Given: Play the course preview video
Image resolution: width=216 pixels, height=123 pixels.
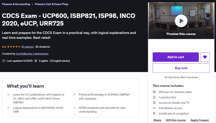Looking at the screenshot, I should pos(181,21).
